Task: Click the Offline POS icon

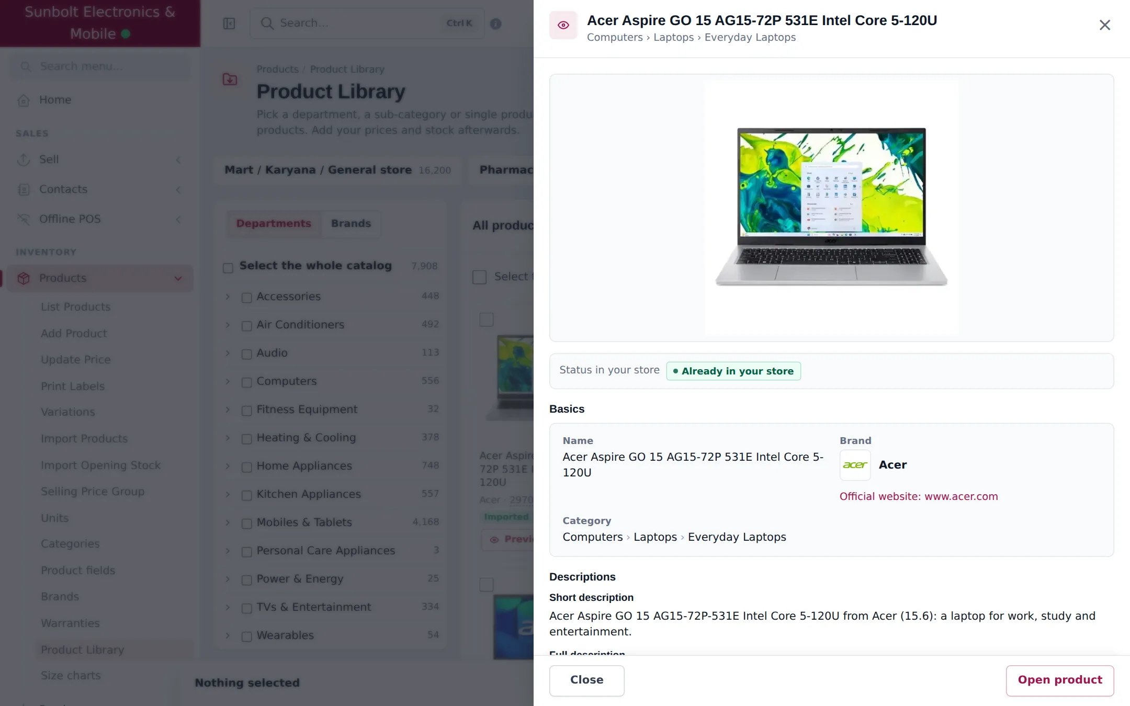Action: 24,219
